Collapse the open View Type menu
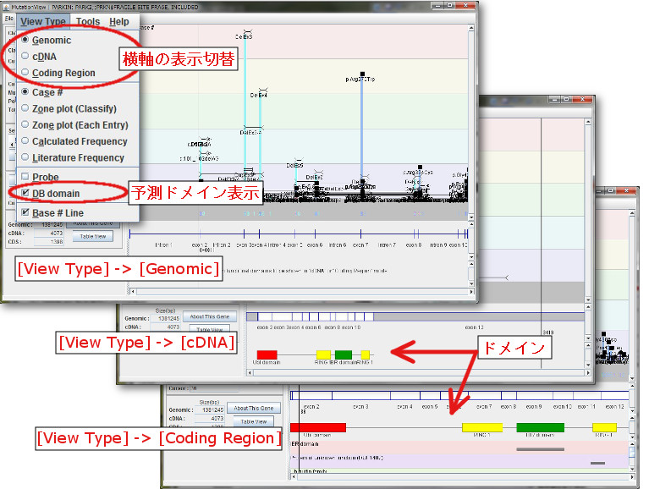The image size is (649, 489). (42, 22)
